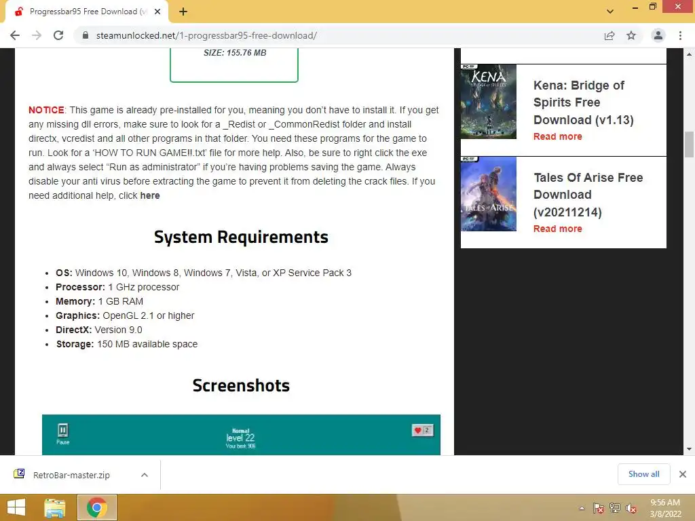The width and height of the screenshot is (695, 521).
Task: Click pause icon in game screenshot
Action: coord(63,431)
